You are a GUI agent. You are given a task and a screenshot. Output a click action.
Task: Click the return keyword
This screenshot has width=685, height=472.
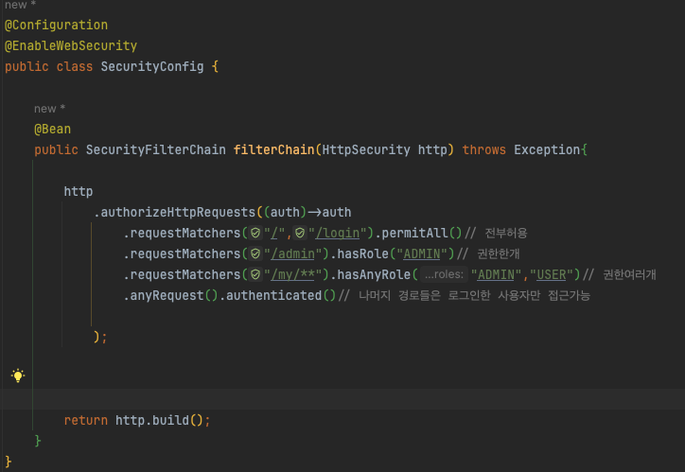[x=85, y=420]
